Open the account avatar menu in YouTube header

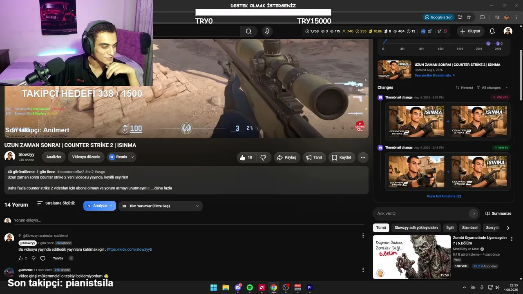pos(508,31)
